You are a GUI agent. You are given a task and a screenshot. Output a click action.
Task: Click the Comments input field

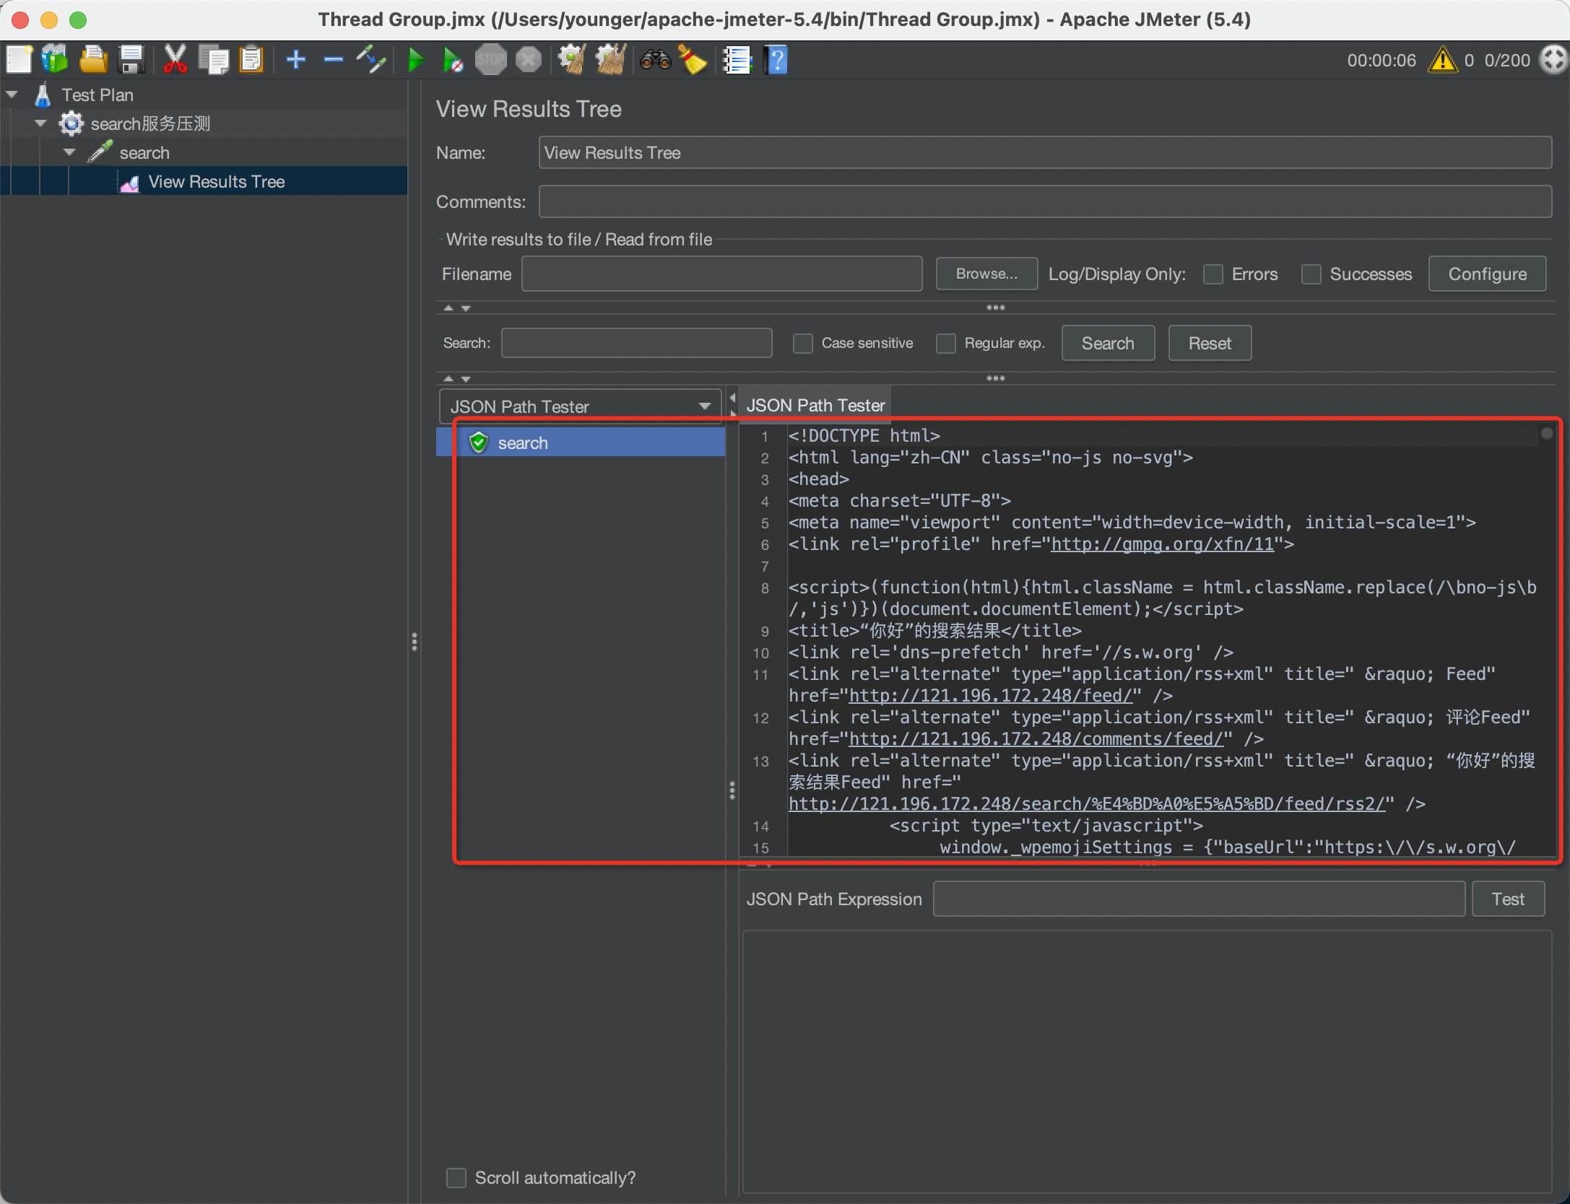1045,201
